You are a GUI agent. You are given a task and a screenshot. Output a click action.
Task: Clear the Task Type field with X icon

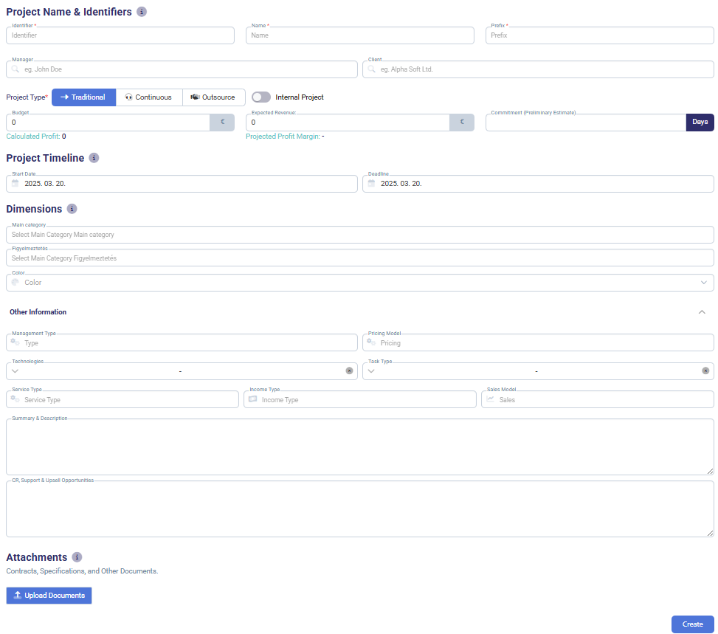[x=705, y=371]
